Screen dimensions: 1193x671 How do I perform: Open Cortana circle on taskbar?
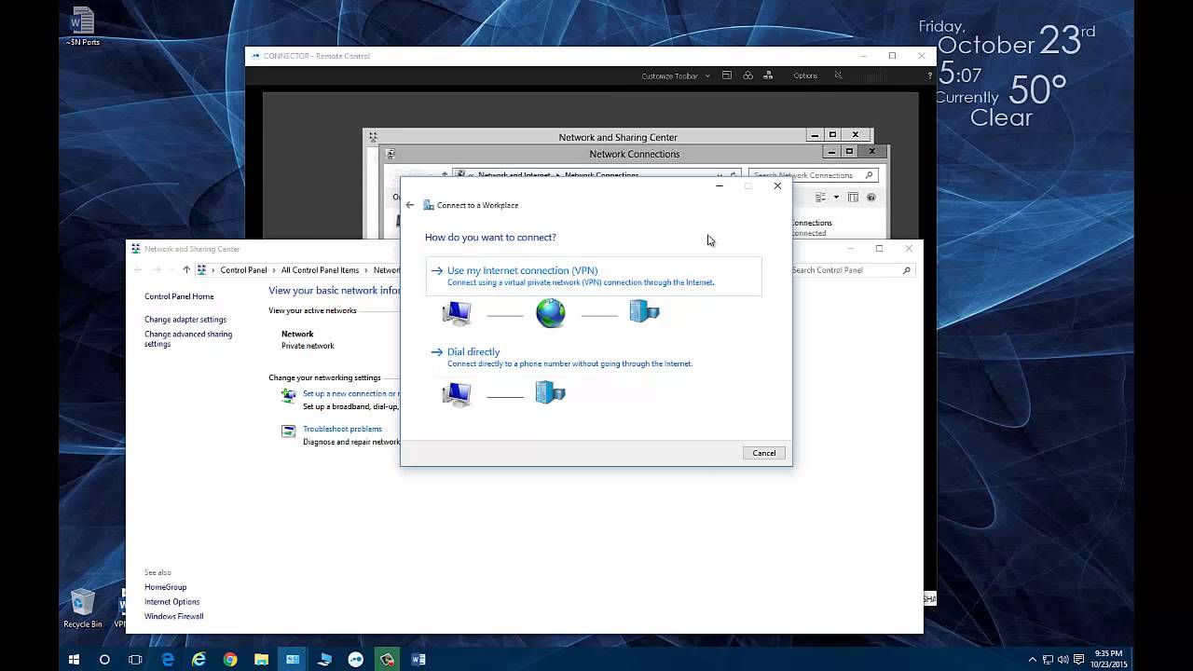click(x=104, y=659)
